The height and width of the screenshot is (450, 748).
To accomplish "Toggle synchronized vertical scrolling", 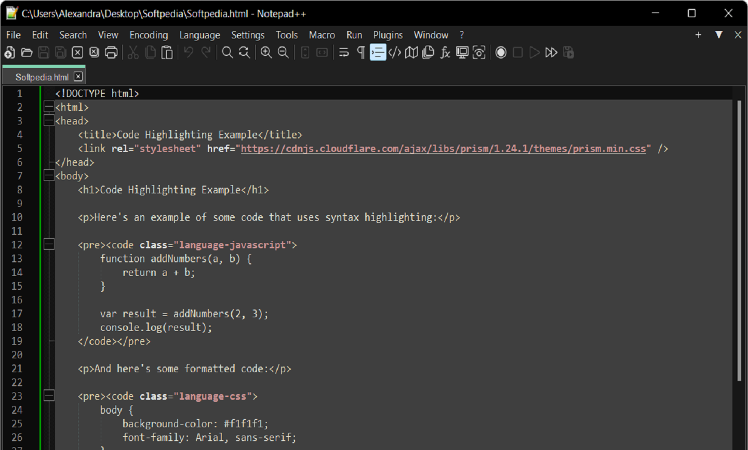I will [305, 52].
